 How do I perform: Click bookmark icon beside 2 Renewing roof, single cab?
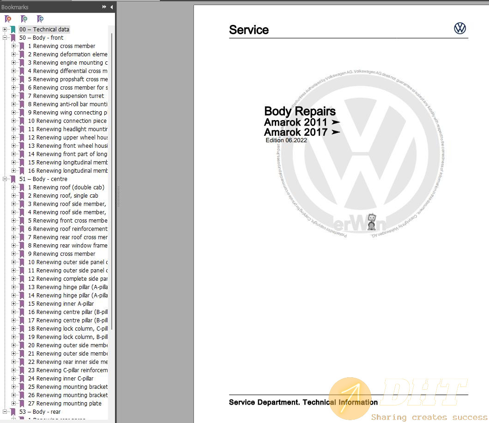click(x=22, y=196)
